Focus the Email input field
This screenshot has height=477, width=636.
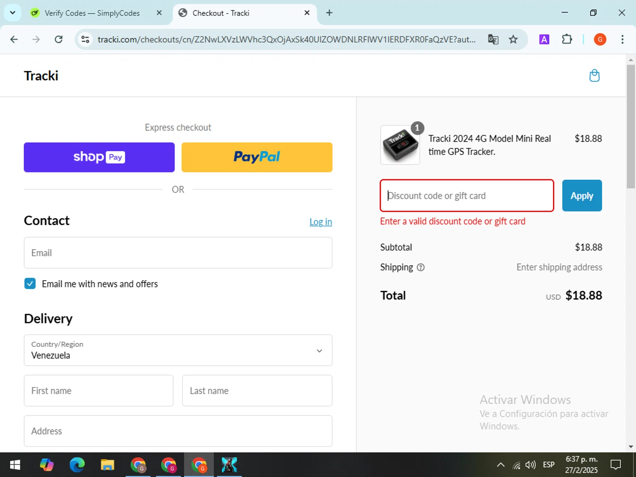(178, 253)
